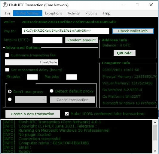This screenshot has height=154, width=159.
Task: Expand the proxy selection dropdown
Action: [x=31, y=99]
